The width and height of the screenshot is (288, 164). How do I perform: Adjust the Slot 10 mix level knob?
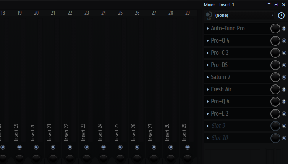point(275,138)
